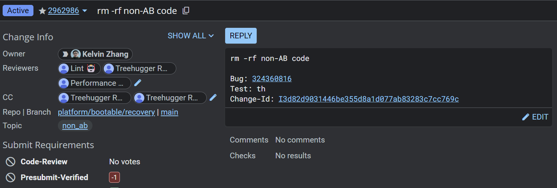Star change 2962986
This screenshot has height=188, width=557.
(42, 11)
